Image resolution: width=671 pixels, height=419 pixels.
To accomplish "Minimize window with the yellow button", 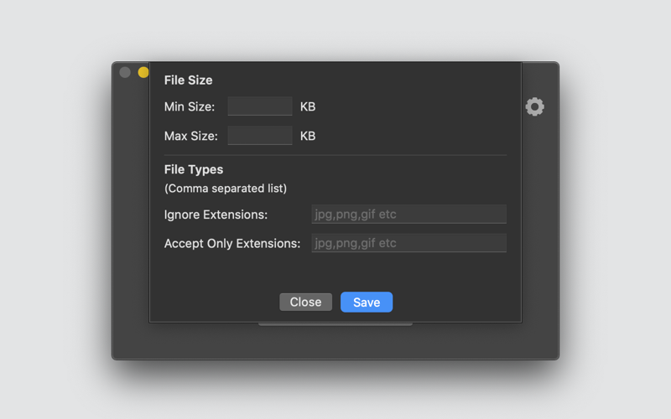I will [143, 73].
